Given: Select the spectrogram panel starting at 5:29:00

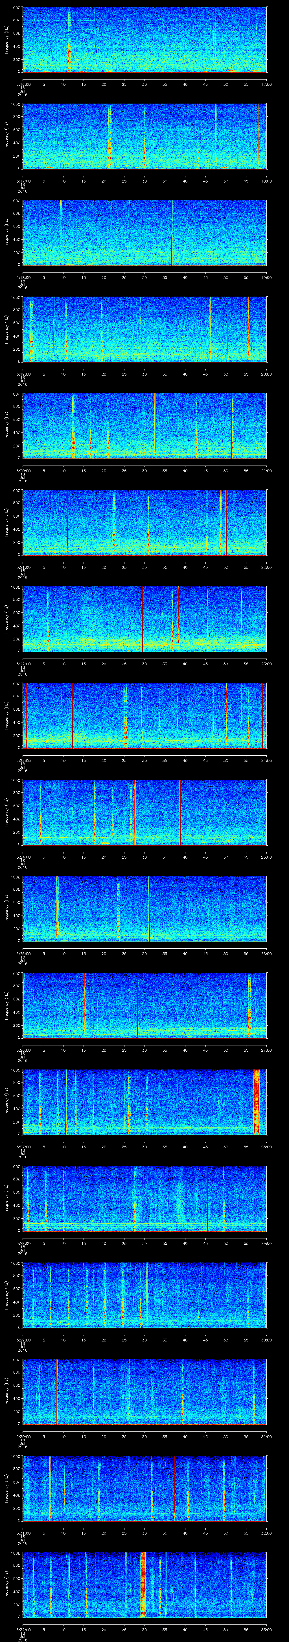Looking at the screenshot, I should 145,1295.
